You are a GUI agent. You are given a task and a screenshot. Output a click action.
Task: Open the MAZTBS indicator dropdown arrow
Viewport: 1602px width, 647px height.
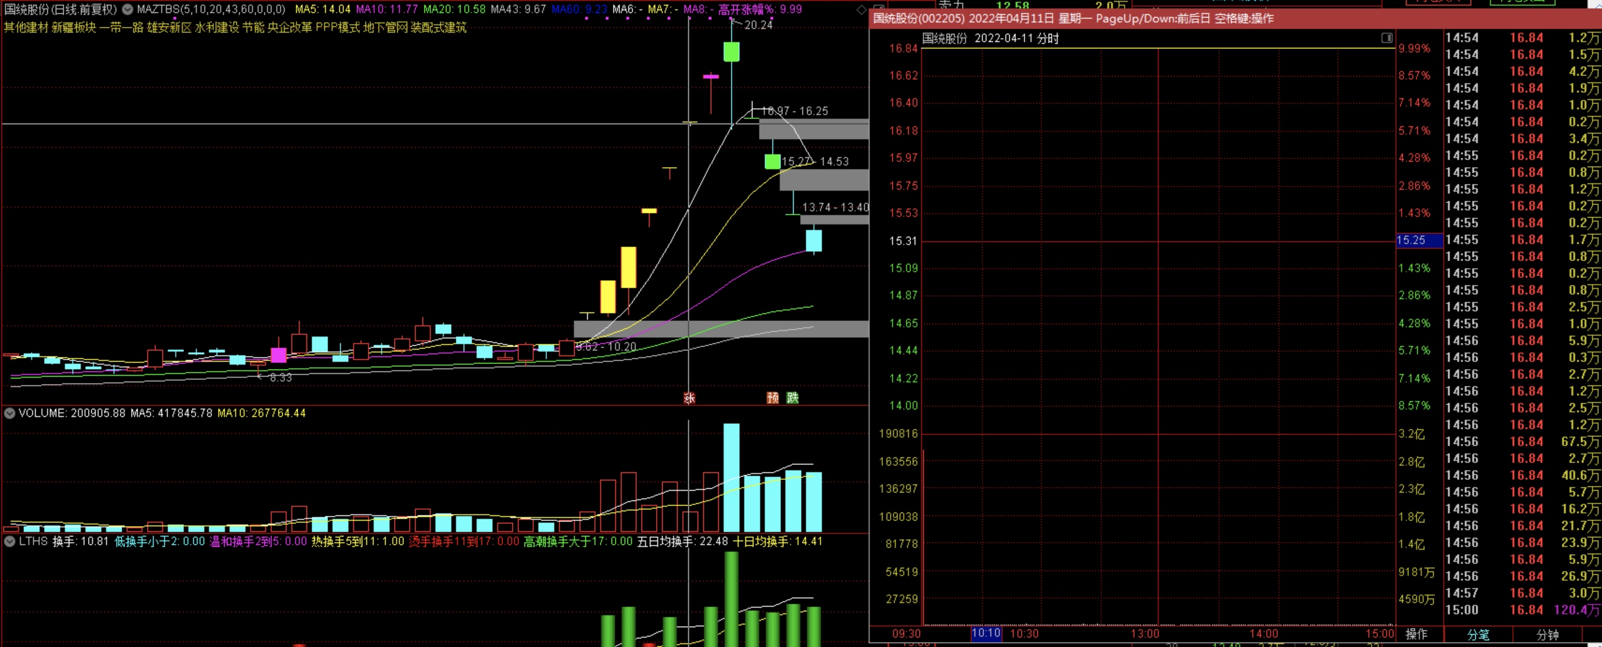[x=127, y=9]
